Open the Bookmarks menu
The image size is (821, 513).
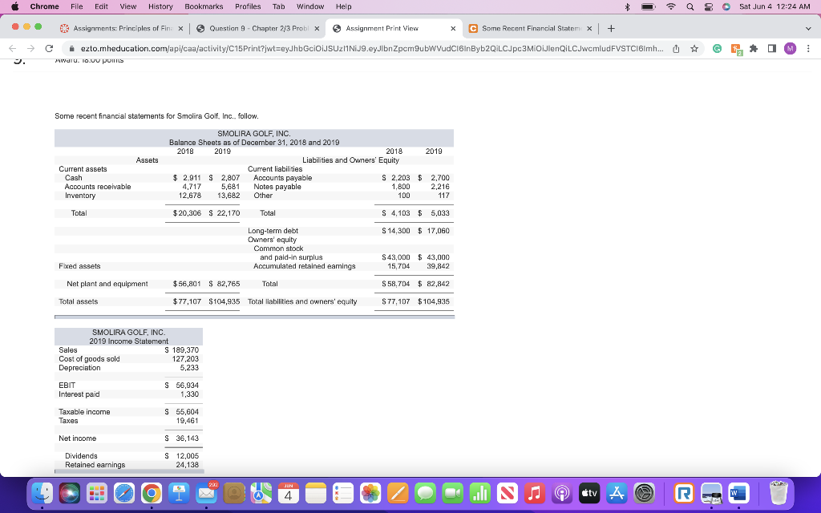204,6
